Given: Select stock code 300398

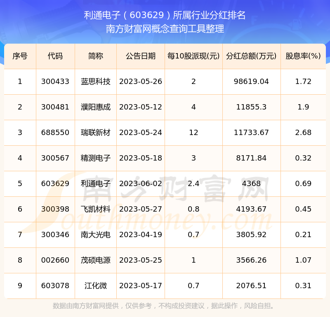Looking at the screenshot, I should point(55,209).
